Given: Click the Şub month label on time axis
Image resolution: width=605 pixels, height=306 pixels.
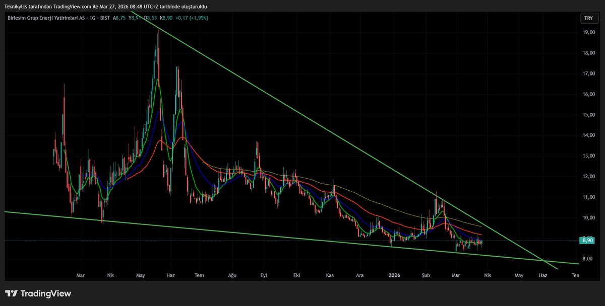Looking at the screenshot, I should 425,275.
